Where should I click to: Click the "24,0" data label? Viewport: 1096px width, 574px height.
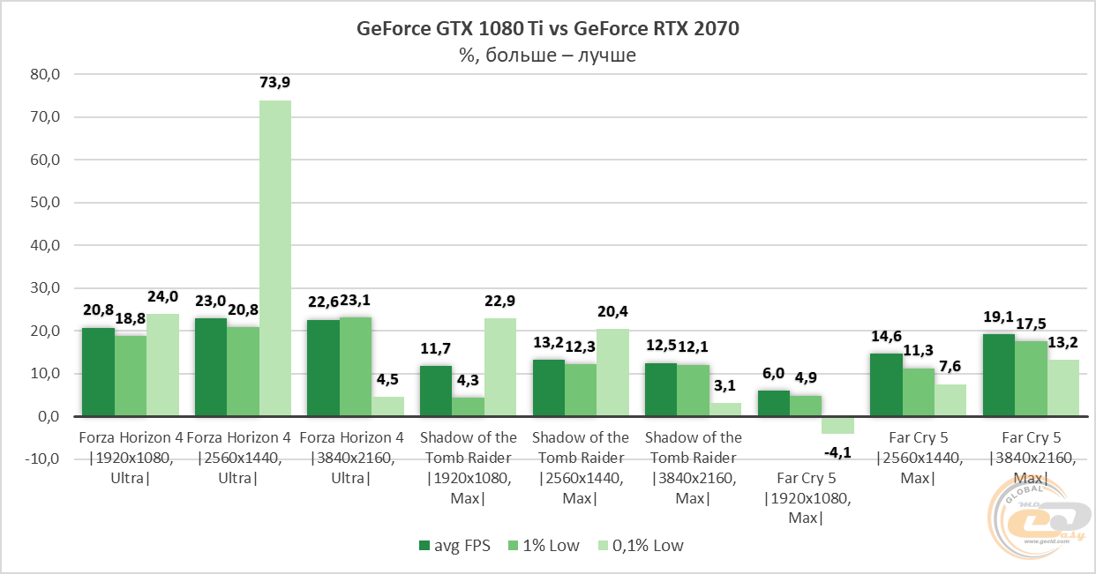[x=162, y=296]
